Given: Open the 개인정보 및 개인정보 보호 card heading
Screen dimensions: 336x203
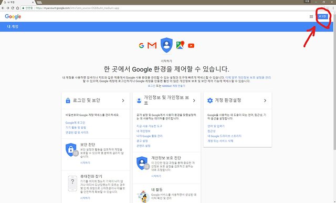Looking at the screenshot, I should click(x=166, y=100).
